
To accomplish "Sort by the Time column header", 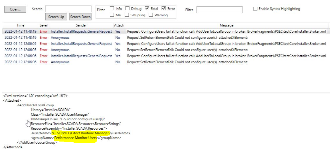I will tap(20, 25).
